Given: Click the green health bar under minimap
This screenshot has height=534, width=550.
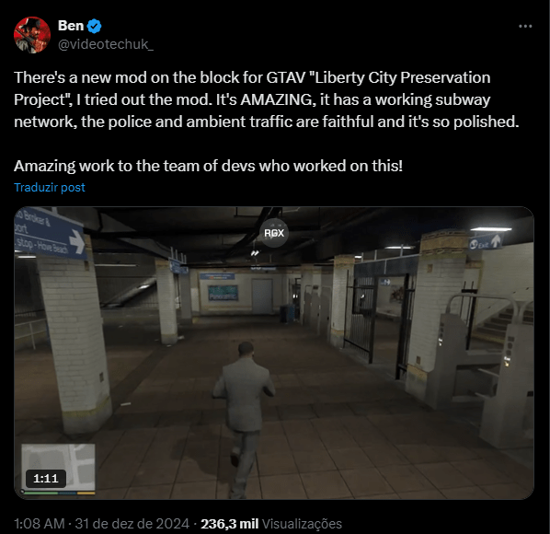Looking at the screenshot, I should (x=40, y=493).
